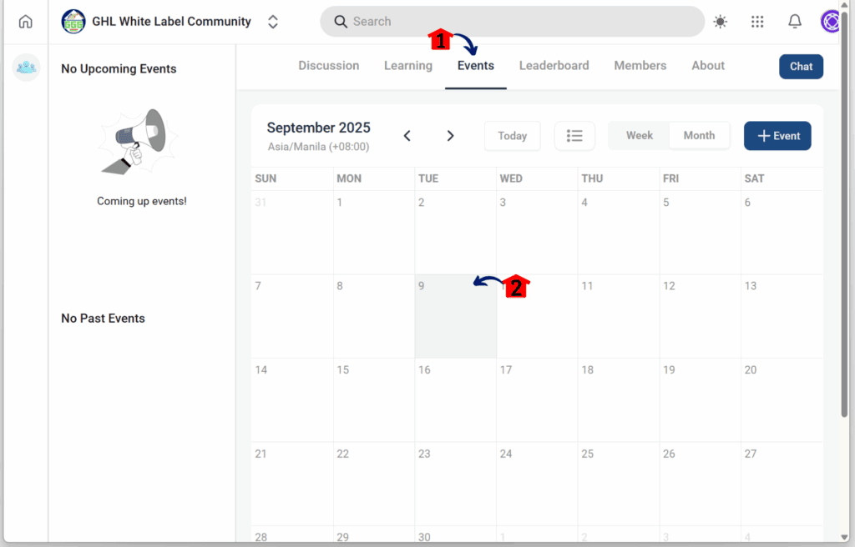
Task: Switch to list view icon
Action: pyautogui.click(x=574, y=136)
